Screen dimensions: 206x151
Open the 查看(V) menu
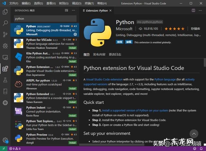click(x=51, y=3)
